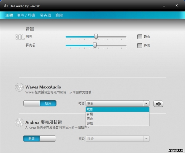Switch to the 主要 tab
185x153 pixels.
click(9, 15)
